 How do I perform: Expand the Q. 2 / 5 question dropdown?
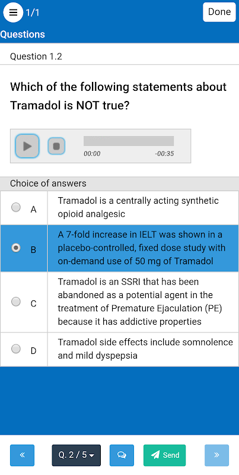point(77,455)
